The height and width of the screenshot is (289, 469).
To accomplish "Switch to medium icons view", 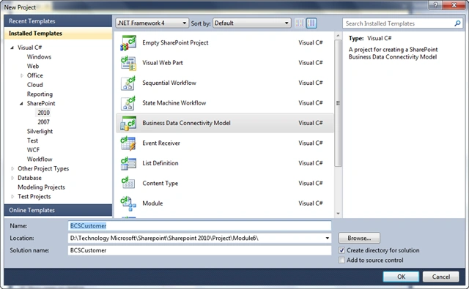I will 311,23.
